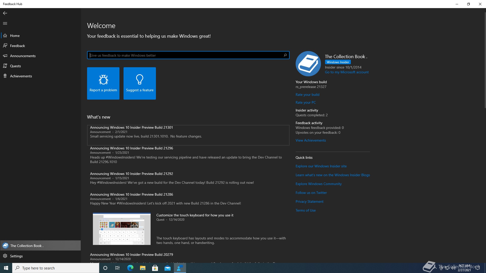Click the Windows Start button
This screenshot has height=273, width=486.
coord(6,268)
